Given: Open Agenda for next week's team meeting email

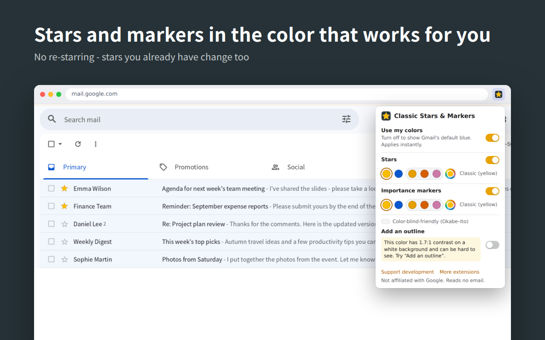Looking at the screenshot, I should tap(213, 189).
